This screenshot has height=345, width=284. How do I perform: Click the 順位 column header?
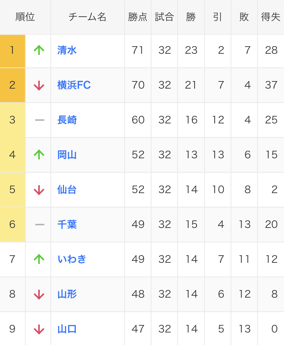(x=25, y=17)
